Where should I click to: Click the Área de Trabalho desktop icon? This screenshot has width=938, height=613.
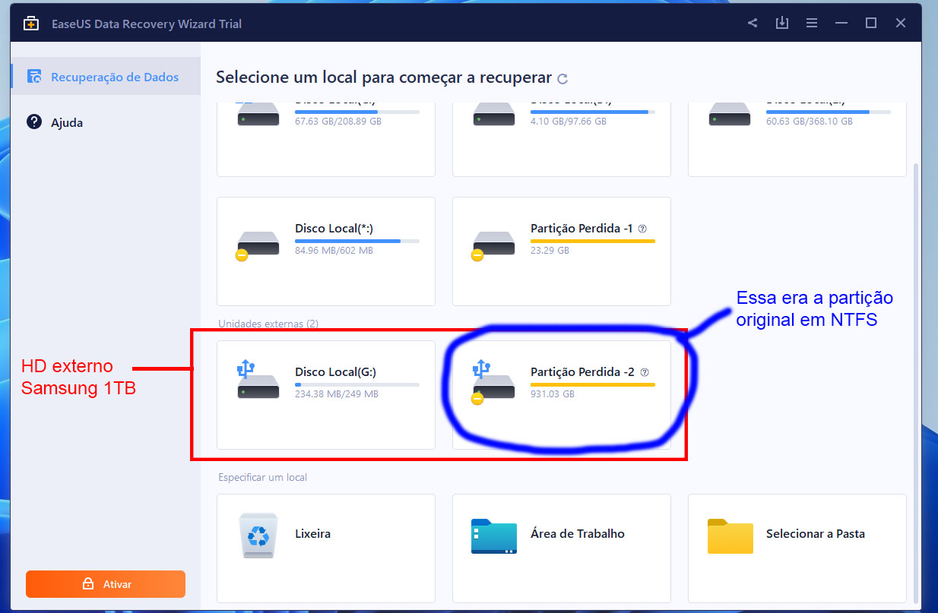493,536
